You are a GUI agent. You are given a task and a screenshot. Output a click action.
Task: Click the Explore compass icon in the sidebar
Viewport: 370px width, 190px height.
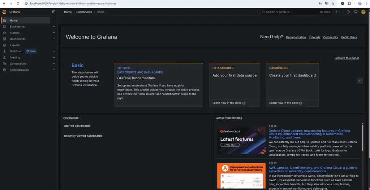(4, 45)
